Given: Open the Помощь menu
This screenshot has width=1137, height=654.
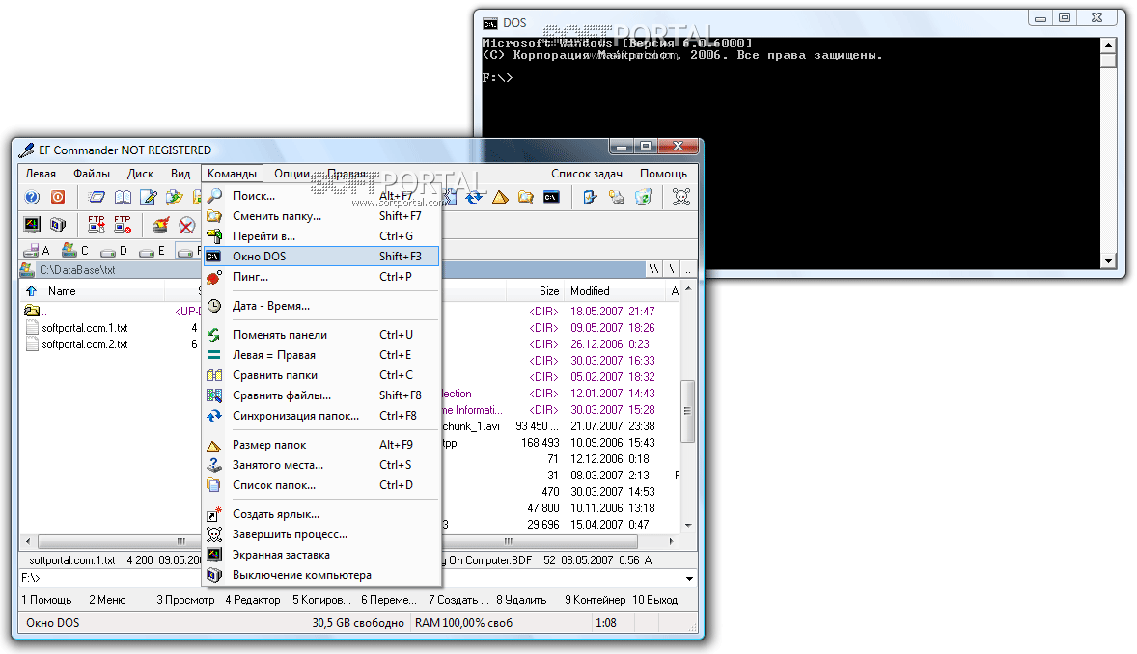Looking at the screenshot, I should coord(663,174).
